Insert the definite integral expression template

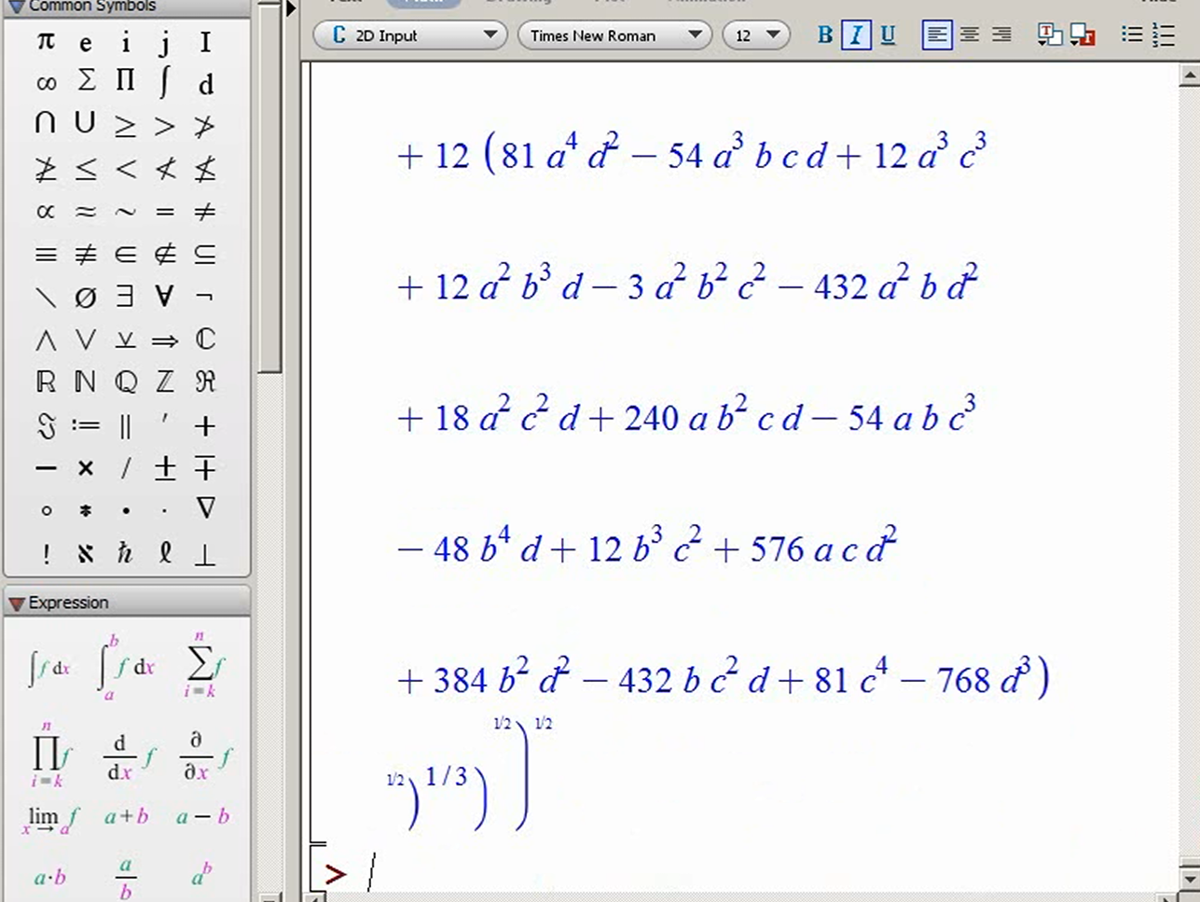click(x=125, y=667)
